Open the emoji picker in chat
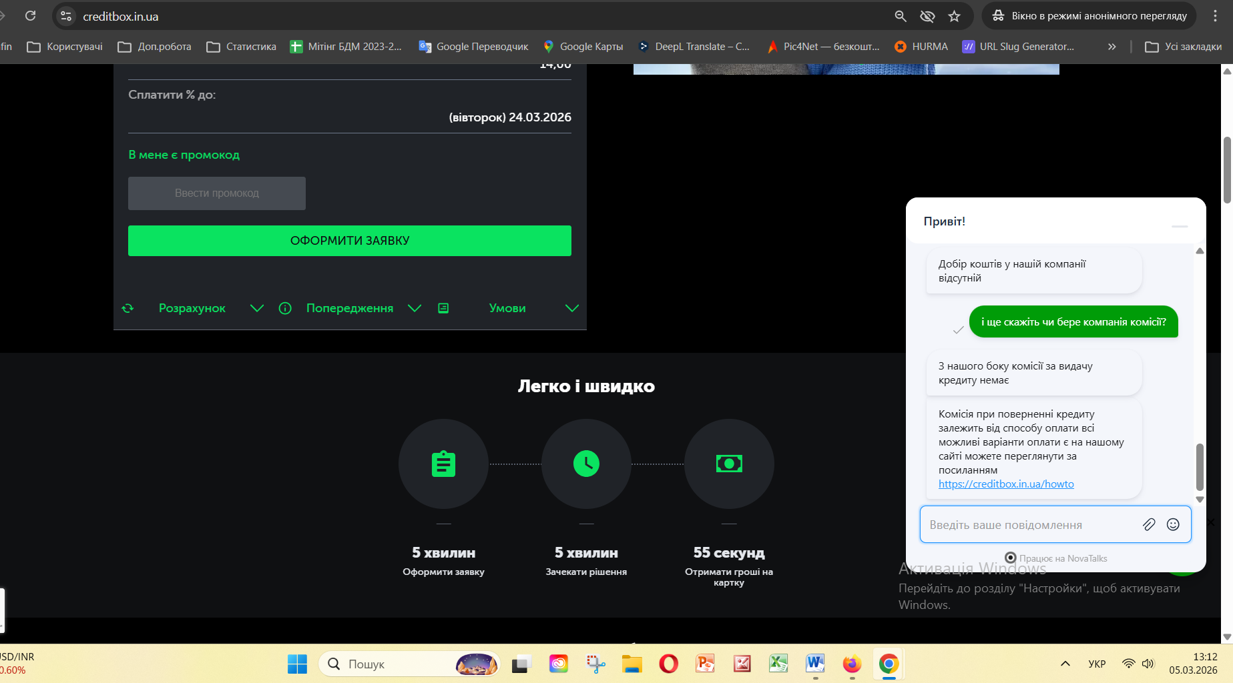Image resolution: width=1233 pixels, height=683 pixels. point(1173,524)
